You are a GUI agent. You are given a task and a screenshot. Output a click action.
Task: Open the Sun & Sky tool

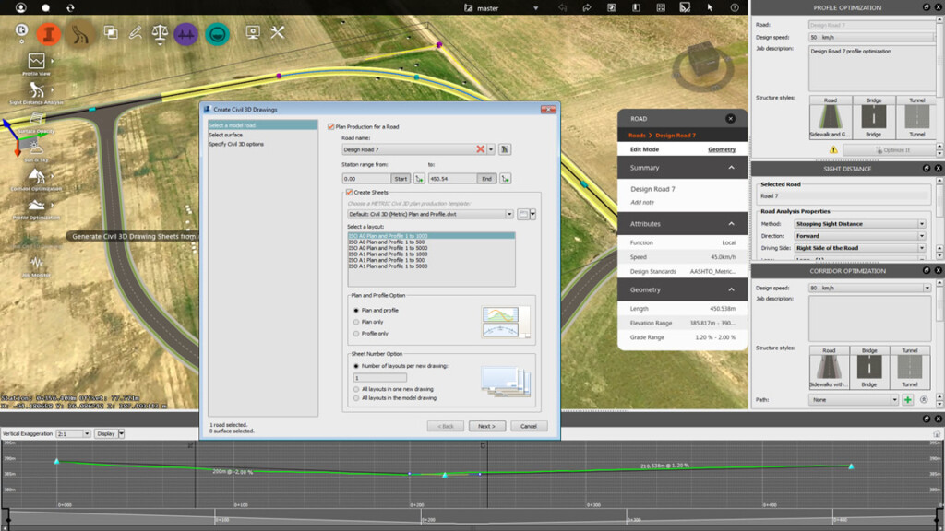point(36,150)
